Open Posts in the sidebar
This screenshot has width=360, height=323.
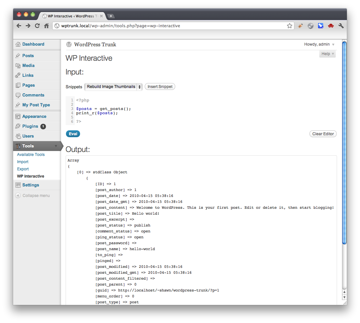pos(28,55)
